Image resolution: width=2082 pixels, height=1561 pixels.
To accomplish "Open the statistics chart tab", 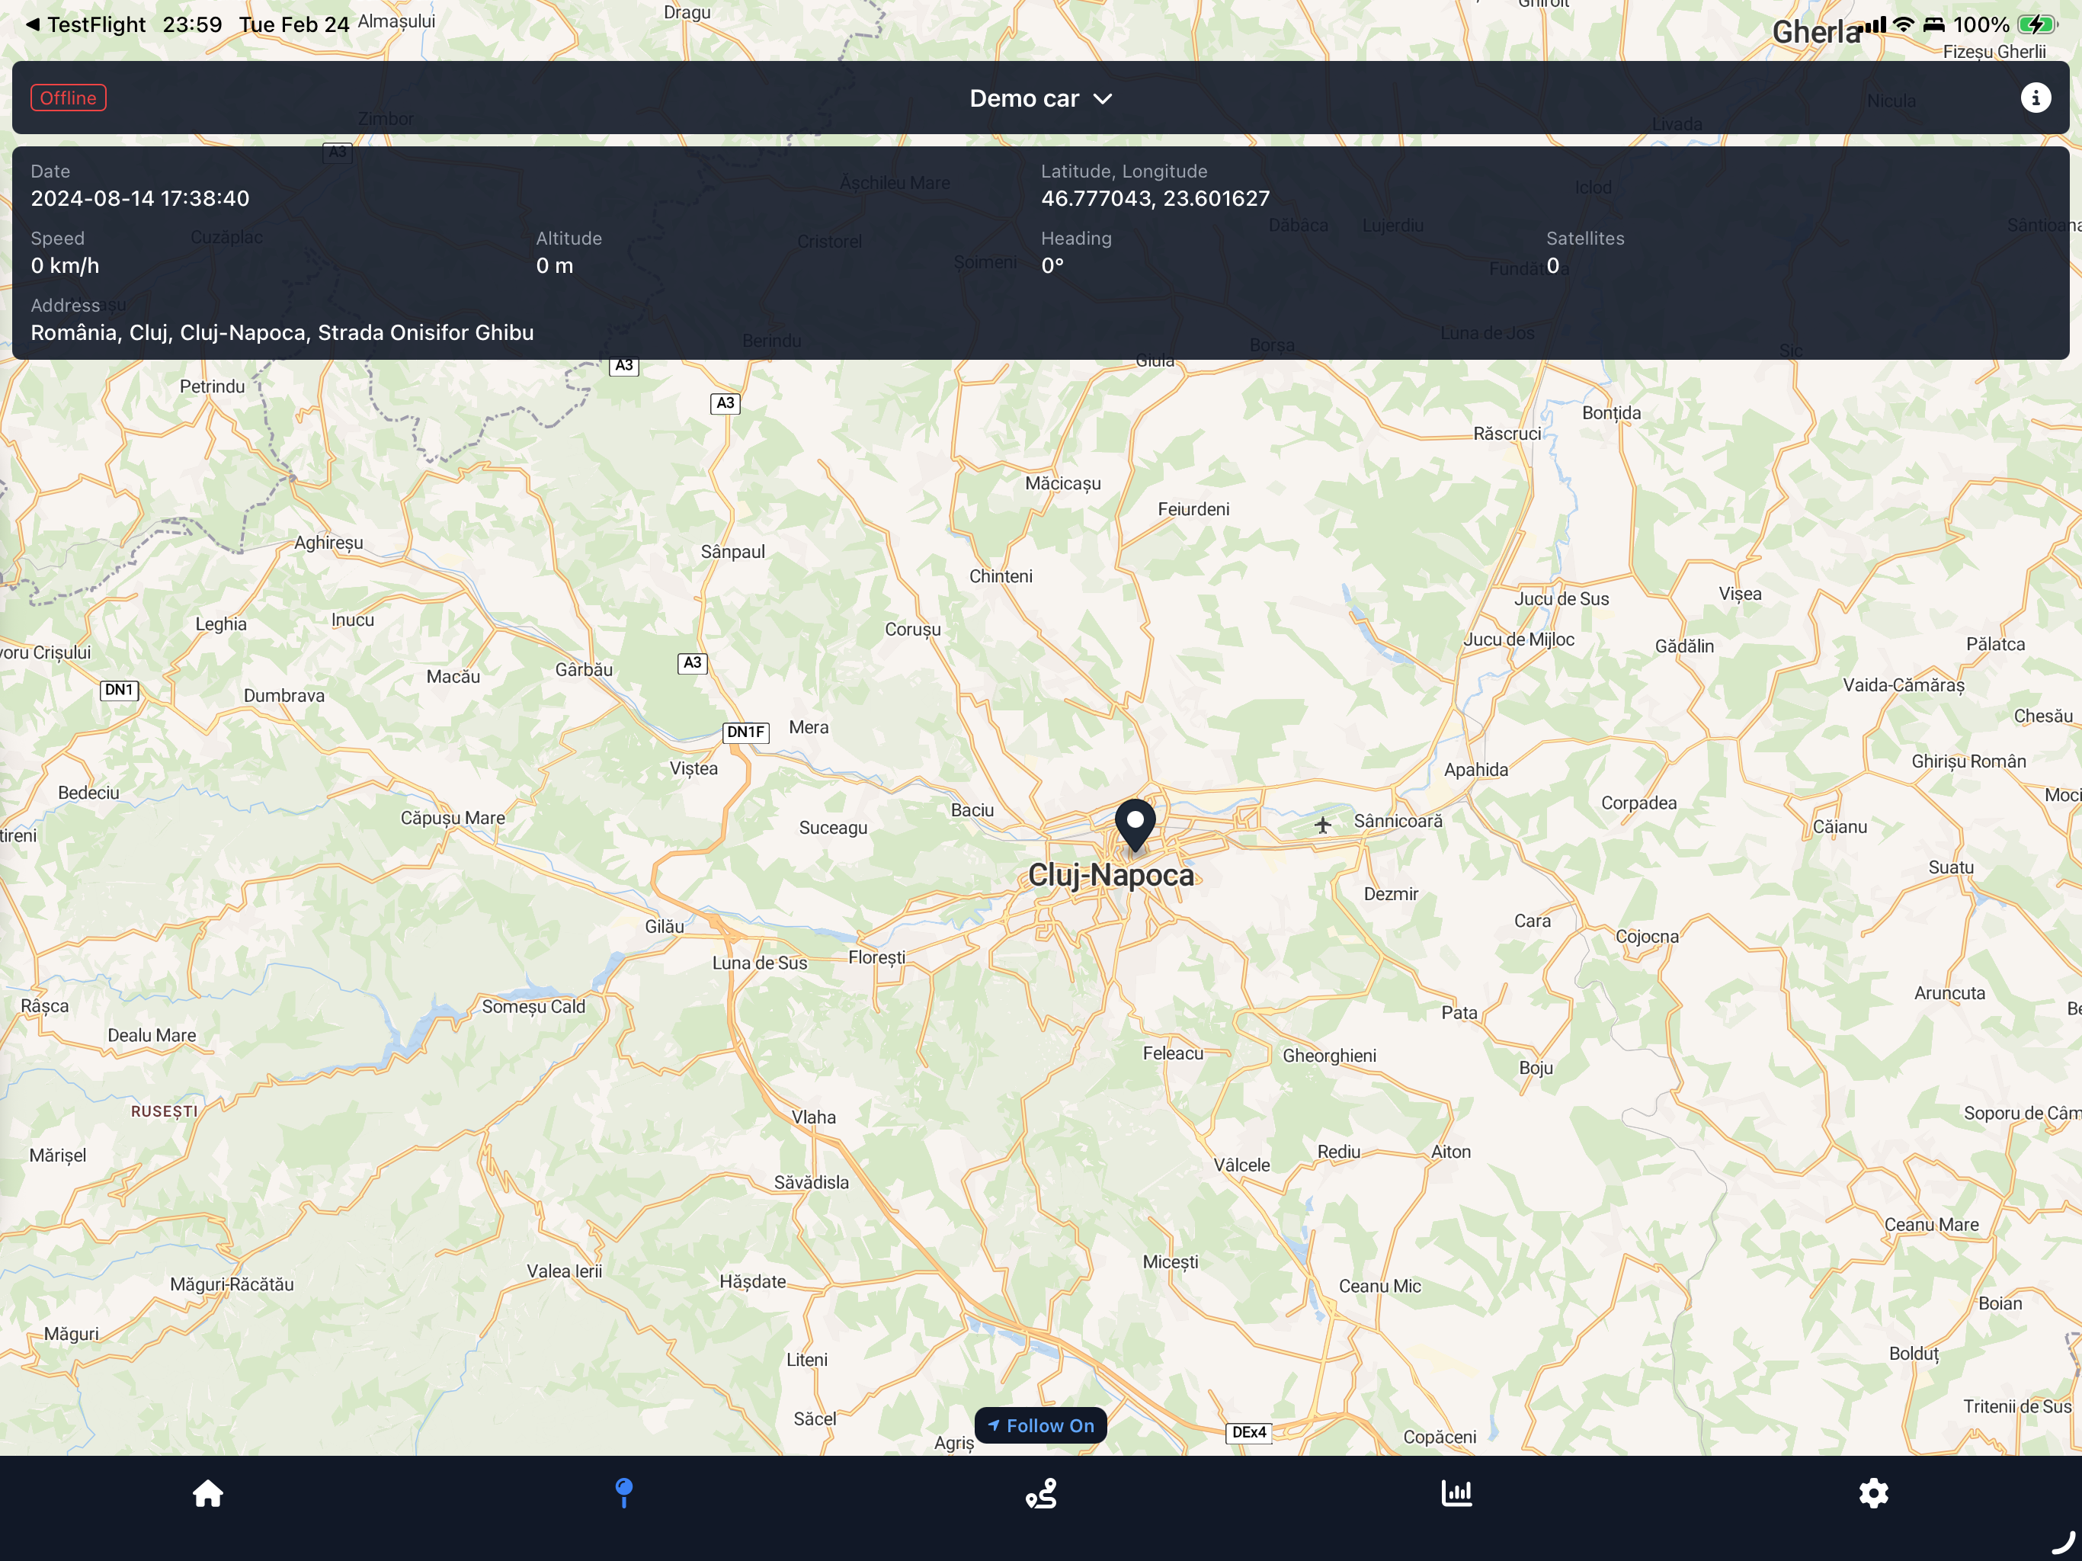I will (x=1457, y=1493).
